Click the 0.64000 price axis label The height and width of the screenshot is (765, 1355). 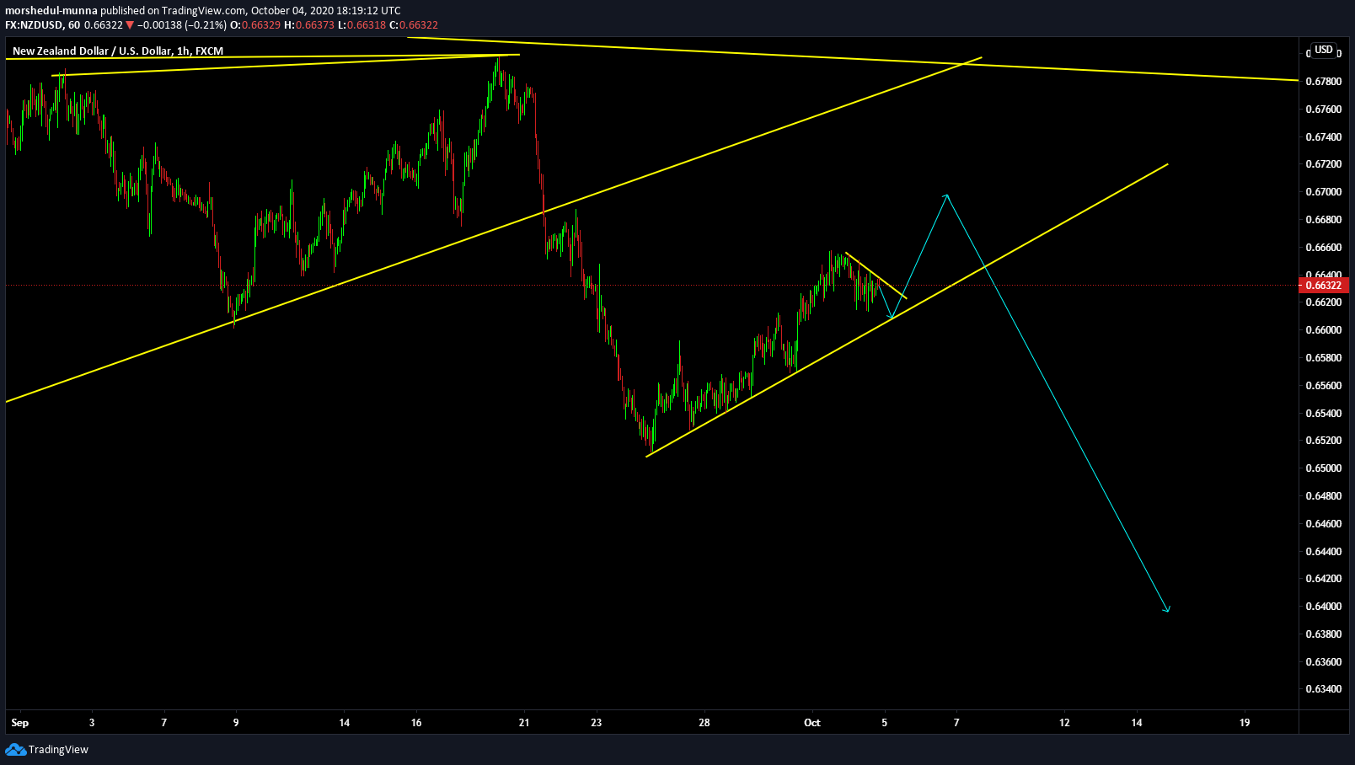coord(1323,607)
